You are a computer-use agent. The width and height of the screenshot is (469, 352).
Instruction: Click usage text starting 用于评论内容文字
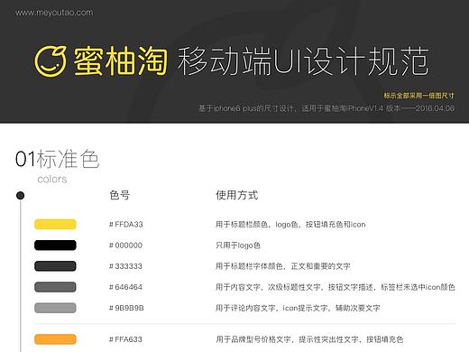(298, 308)
